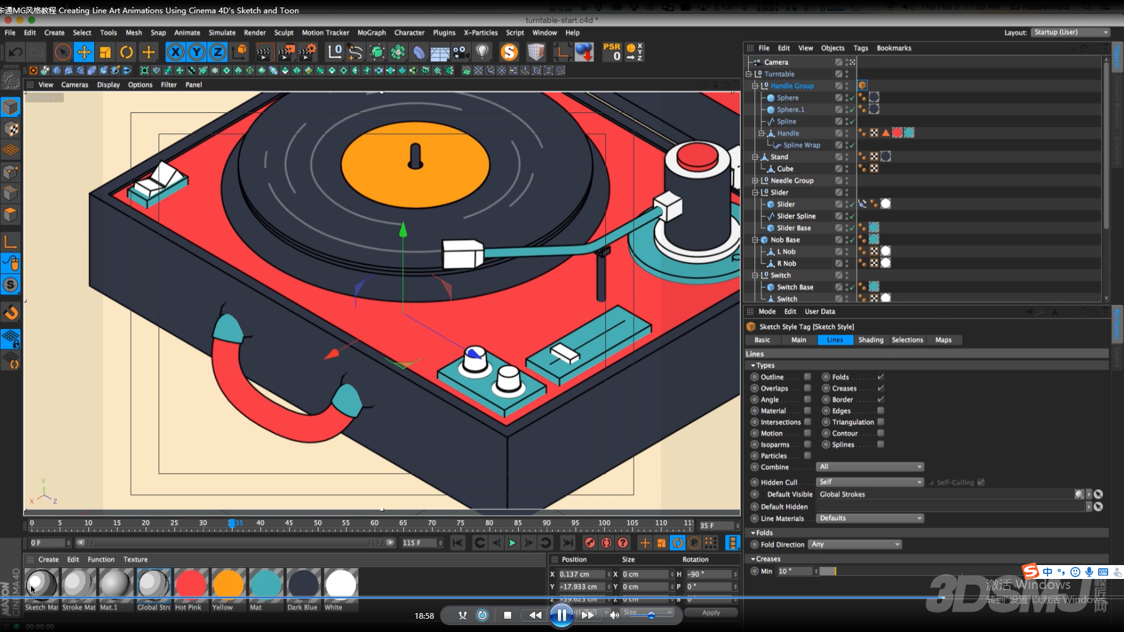This screenshot has width=1124, height=632.
Task: Open material manager Create menu
Action: 48,559
